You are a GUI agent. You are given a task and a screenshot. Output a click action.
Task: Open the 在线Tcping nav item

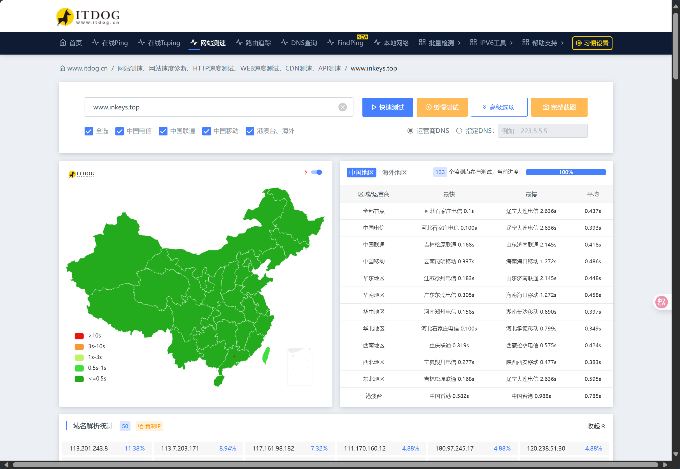159,43
